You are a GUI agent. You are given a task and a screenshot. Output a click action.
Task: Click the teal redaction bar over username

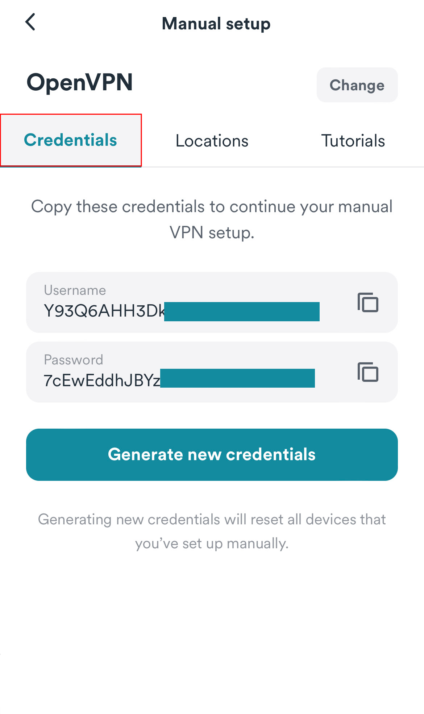[x=242, y=311]
